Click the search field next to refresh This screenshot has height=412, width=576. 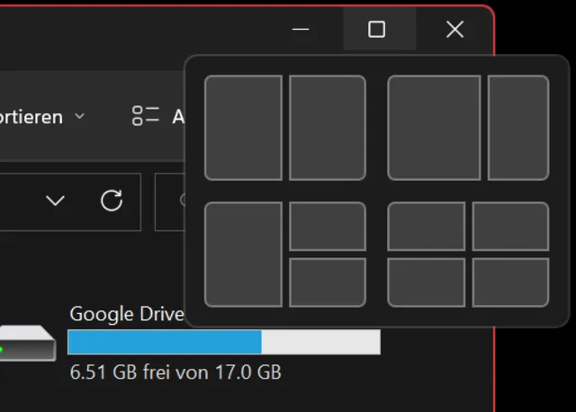point(171,201)
